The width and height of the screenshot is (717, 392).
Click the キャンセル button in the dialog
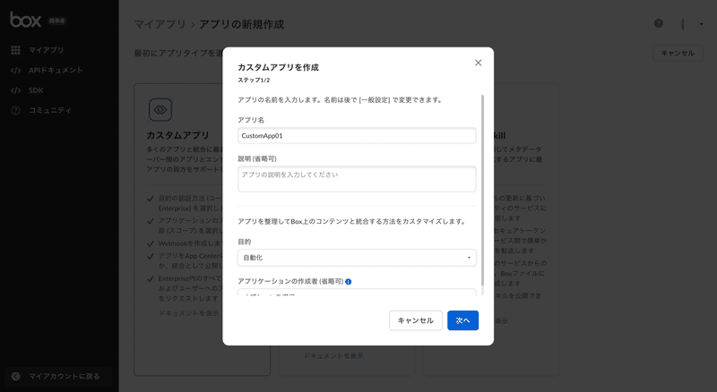(415, 320)
